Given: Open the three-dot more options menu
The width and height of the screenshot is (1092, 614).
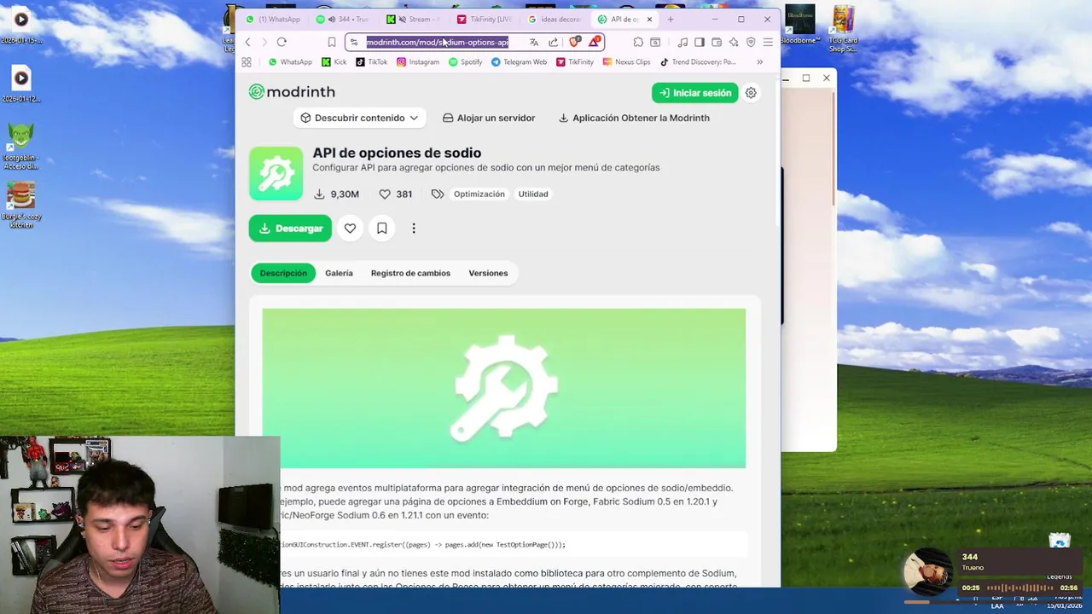Looking at the screenshot, I should click(x=414, y=229).
